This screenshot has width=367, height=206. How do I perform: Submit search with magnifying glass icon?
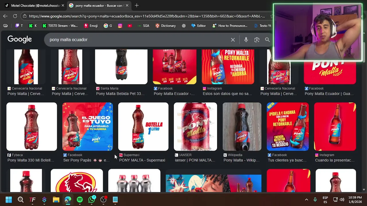click(x=267, y=40)
